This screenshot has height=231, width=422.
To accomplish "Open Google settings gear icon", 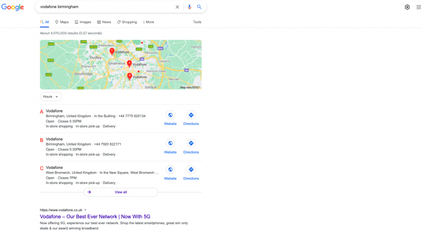I will click(407, 7).
